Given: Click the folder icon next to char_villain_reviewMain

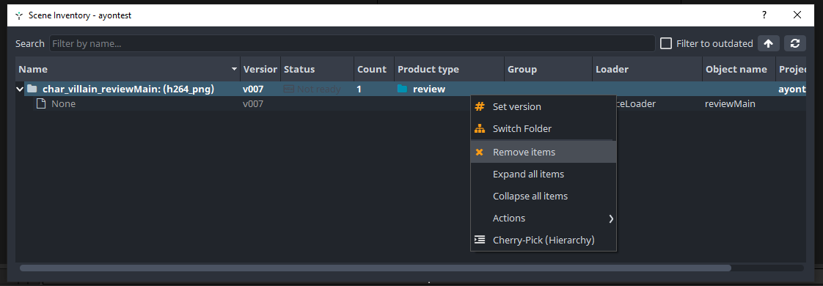Looking at the screenshot, I should tap(32, 89).
